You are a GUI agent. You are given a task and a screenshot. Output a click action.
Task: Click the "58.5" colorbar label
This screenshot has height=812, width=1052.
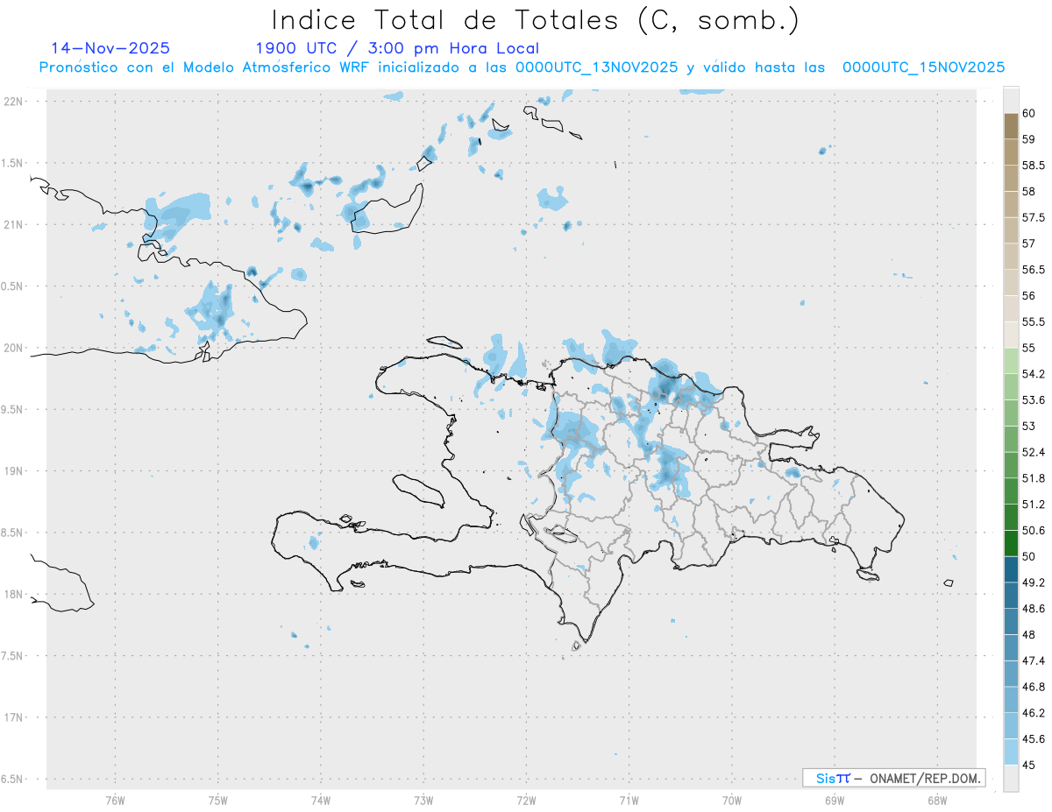1034,166
